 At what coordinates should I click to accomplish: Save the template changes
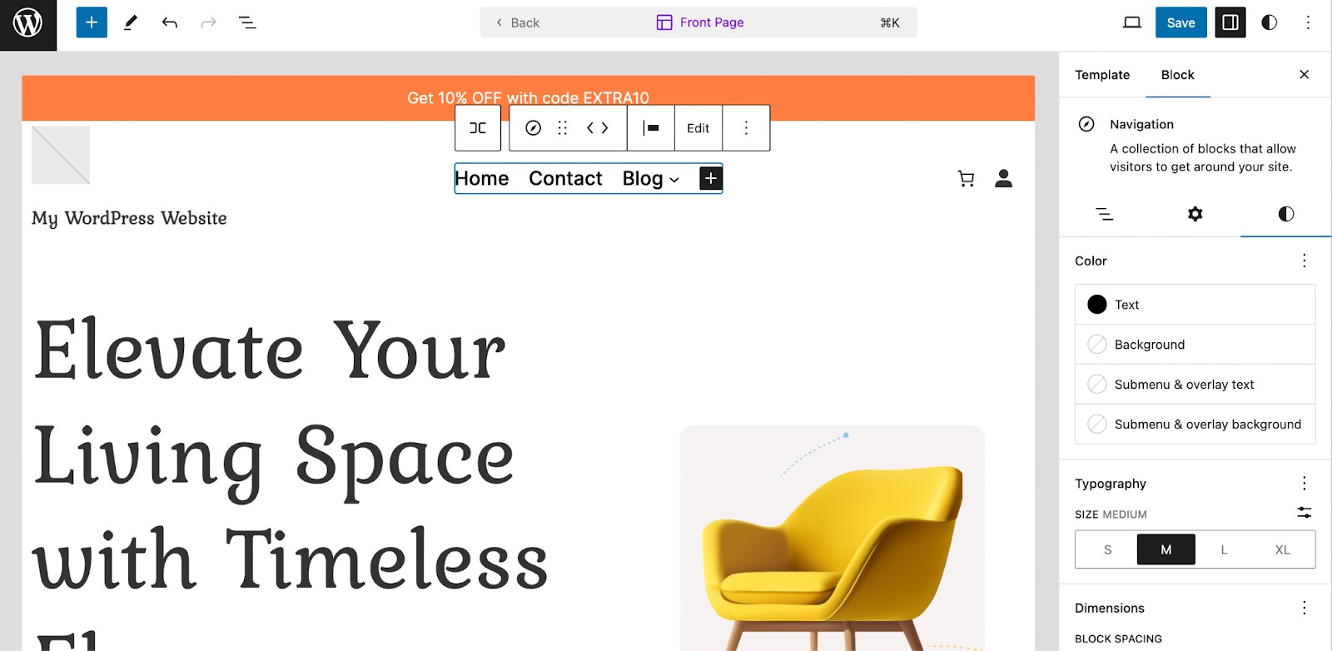(1180, 22)
